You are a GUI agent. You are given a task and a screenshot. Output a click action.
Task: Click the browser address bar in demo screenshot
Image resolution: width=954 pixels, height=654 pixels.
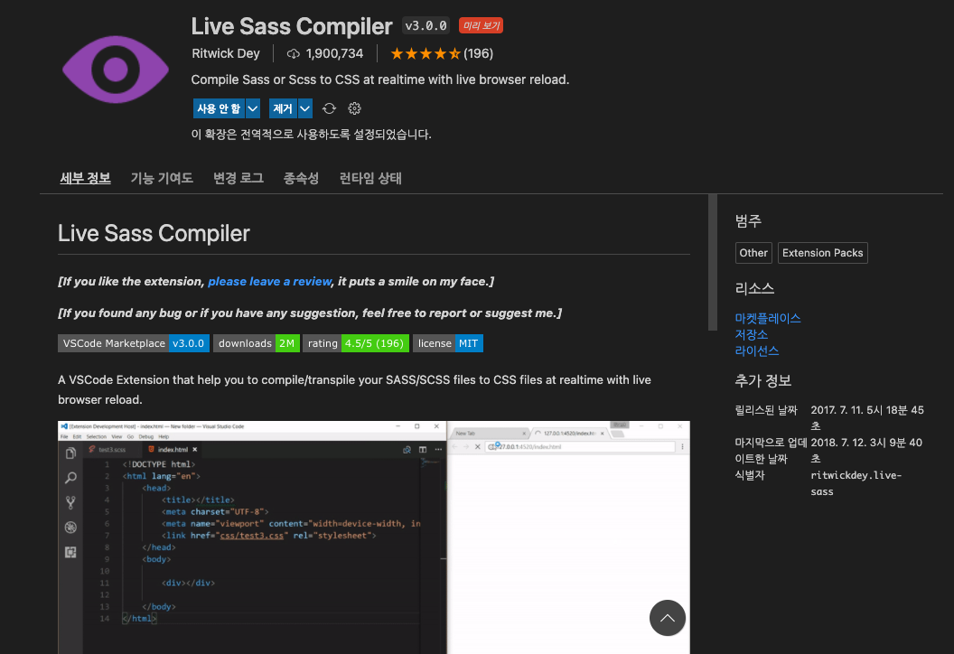pyautogui.click(x=581, y=446)
